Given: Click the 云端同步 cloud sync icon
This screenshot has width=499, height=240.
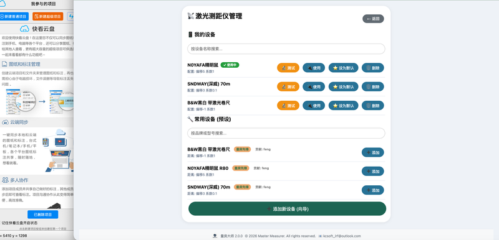Looking at the screenshot, I should pyautogui.click(x=5, y=122).
